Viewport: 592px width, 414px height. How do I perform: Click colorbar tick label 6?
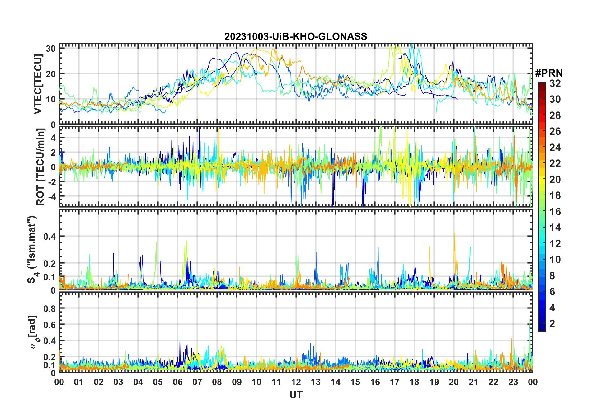click(x=552, y=291)
